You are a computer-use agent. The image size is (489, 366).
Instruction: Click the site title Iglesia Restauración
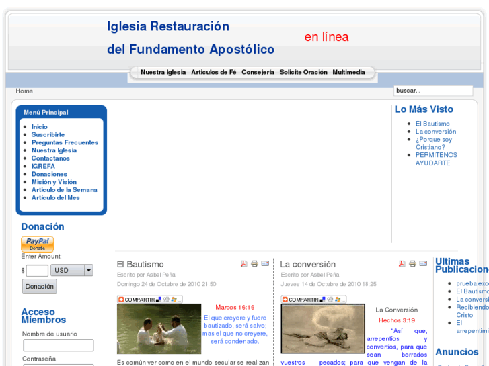168,26
